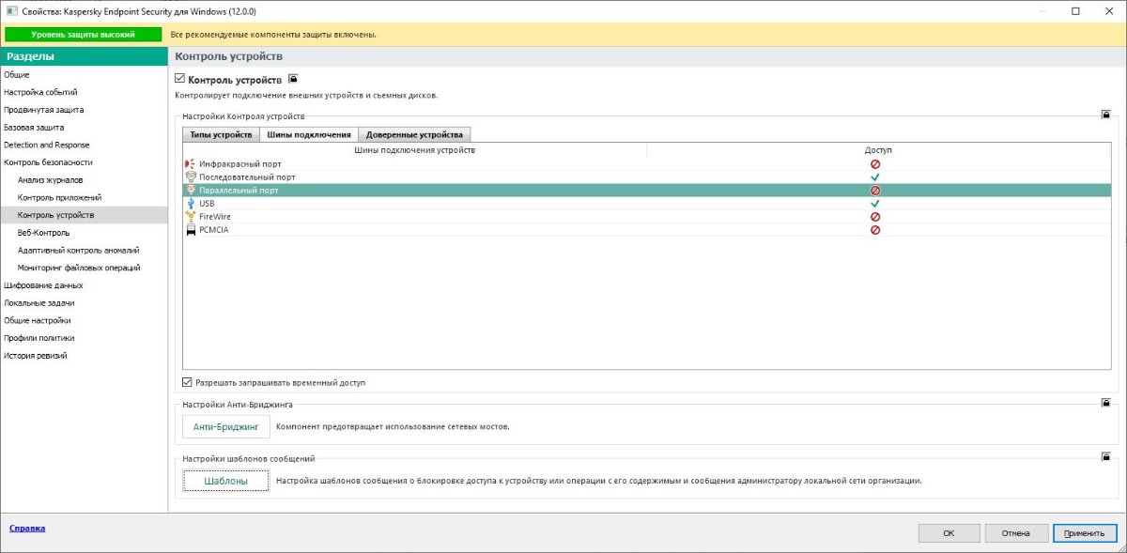This screenshot has width=1127, height=553.
Task: Click the Параллельный порт device icon
Action: click(191, 190)
